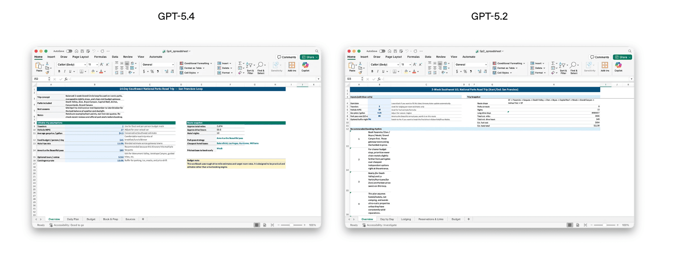Click formula bar input in 5p4_spreadsheet
The image size is (684, 260).
coord(193,79)
